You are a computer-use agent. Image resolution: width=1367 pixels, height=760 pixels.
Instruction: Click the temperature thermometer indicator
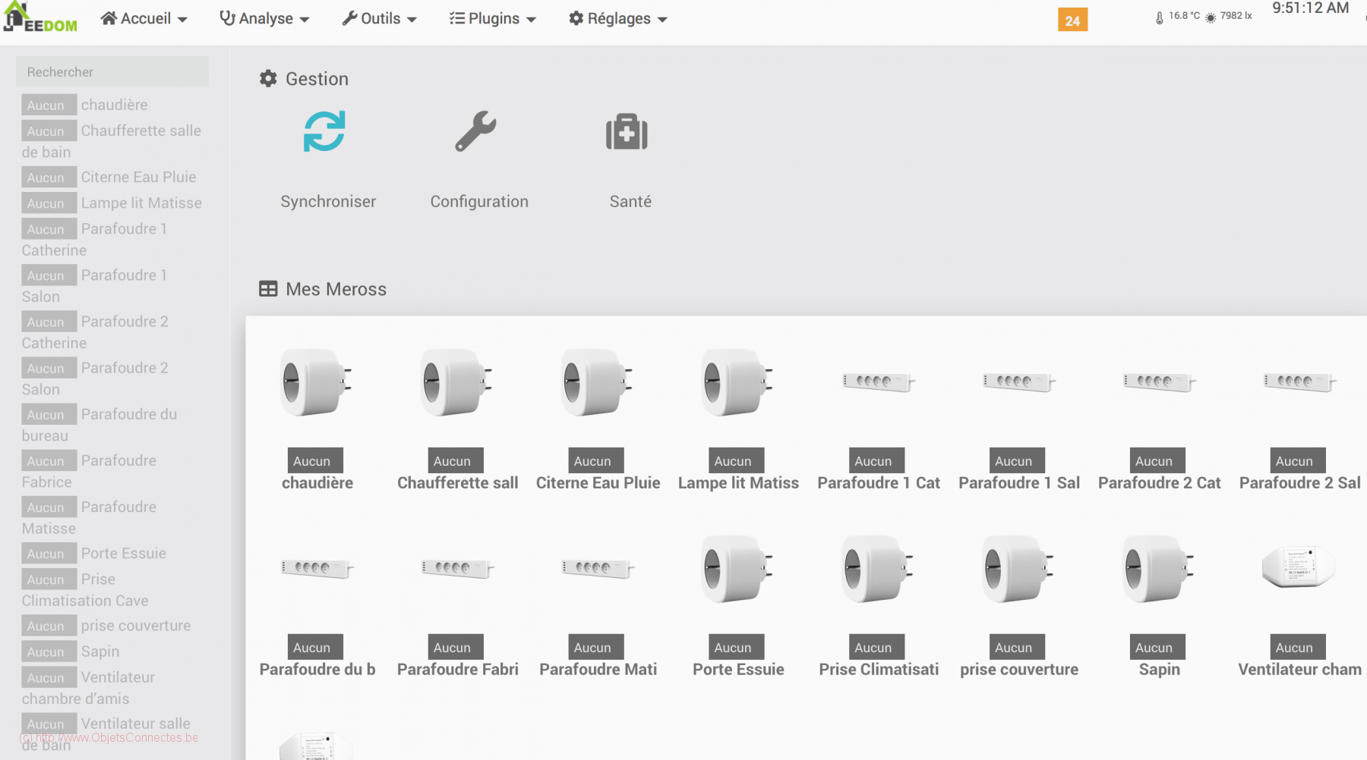click(x=1177, y=17)
